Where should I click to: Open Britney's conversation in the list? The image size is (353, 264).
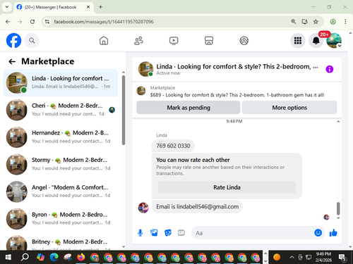61,241
